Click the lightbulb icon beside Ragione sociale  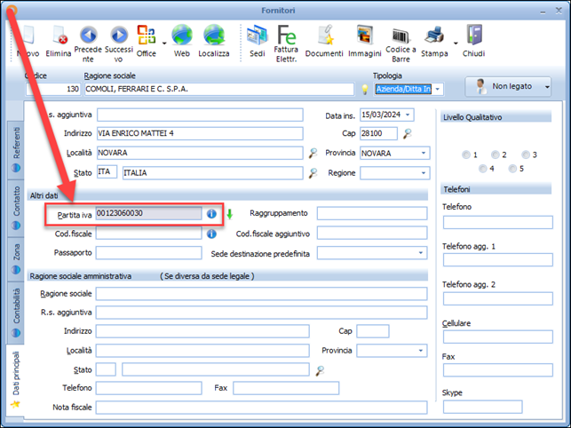tap(364, 90)
